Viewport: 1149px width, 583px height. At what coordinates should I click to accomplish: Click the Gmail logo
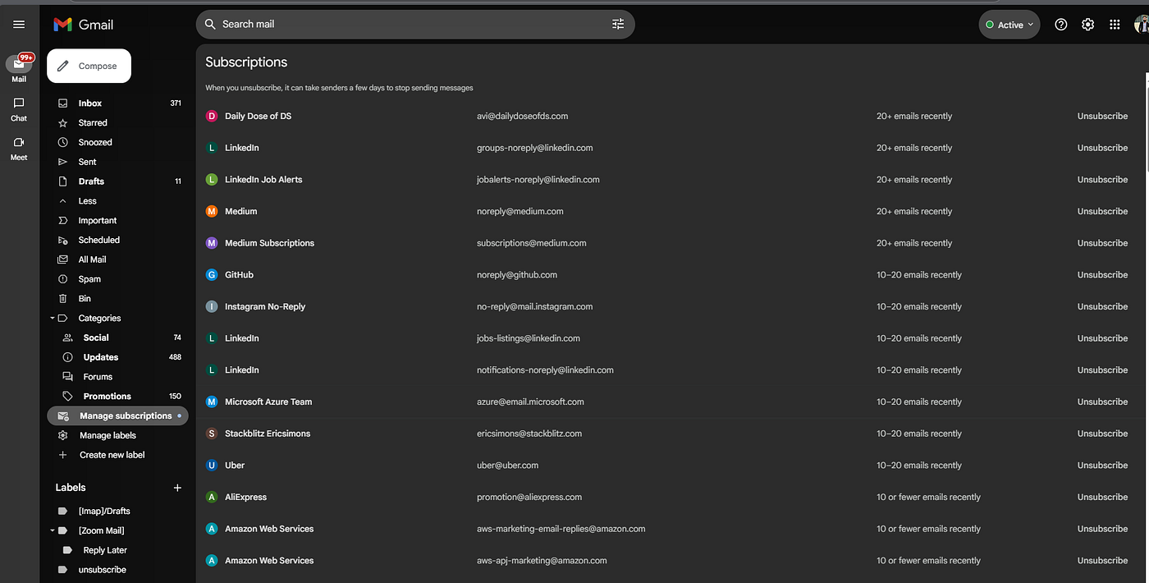84,25
